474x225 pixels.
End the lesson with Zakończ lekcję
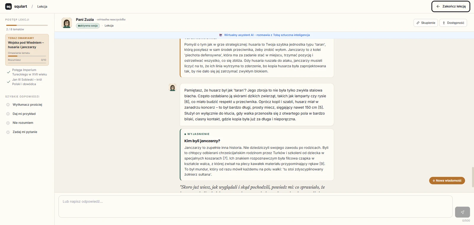pos(451,6)
